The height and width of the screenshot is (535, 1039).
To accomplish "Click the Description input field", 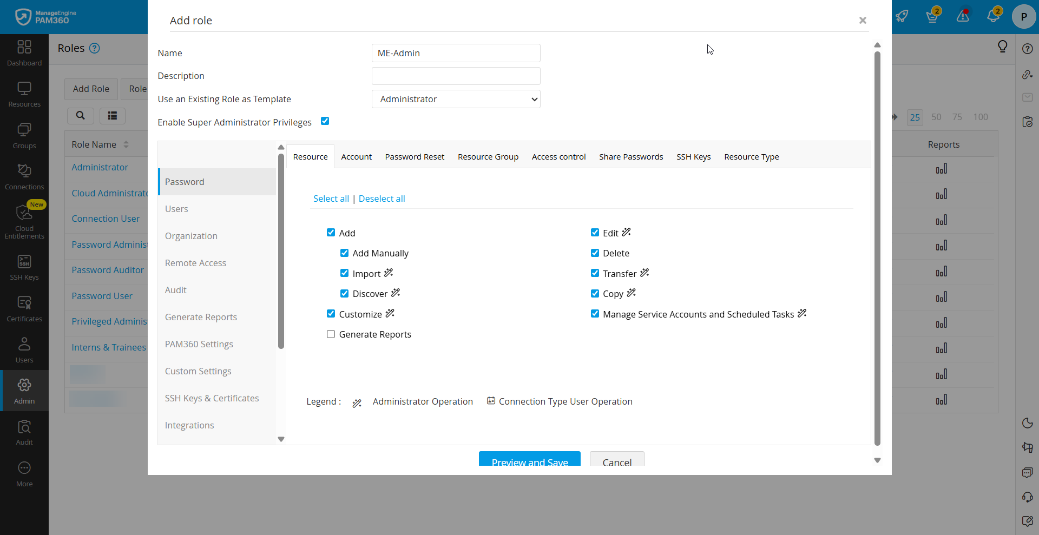I will click(456, 76).
